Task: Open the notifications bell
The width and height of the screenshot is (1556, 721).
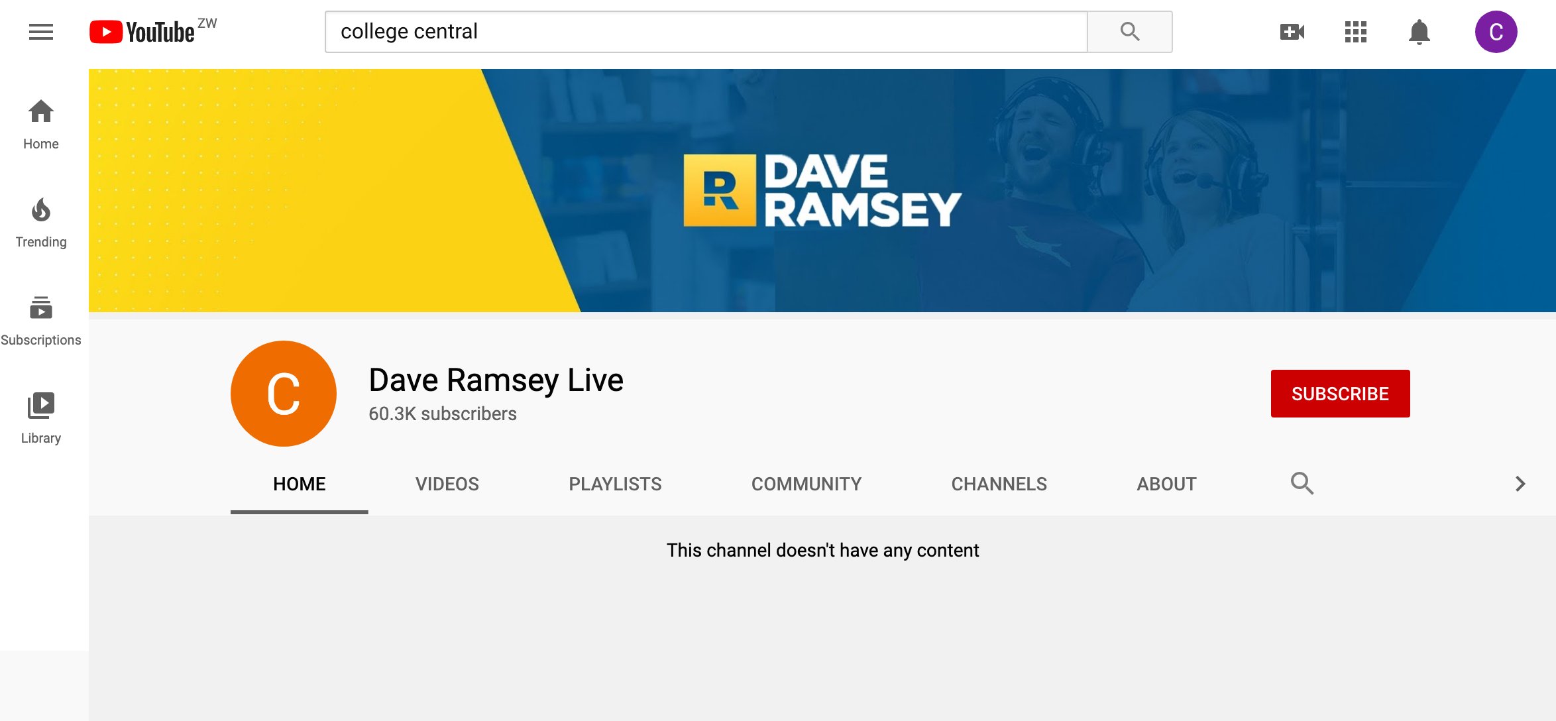Action: tap(1419, 32)
